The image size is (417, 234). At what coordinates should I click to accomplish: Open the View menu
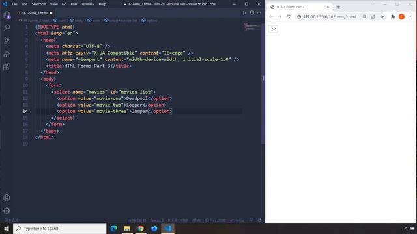click(x=53, y=4)
